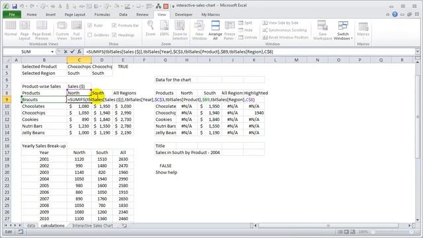Viewport: 423px width, 238px height.
Task: Click Synchronous Scrolling
Action: coord(285,30)
